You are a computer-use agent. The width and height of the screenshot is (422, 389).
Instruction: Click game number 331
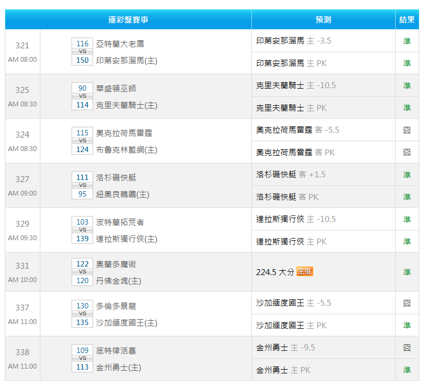[22, 265]
